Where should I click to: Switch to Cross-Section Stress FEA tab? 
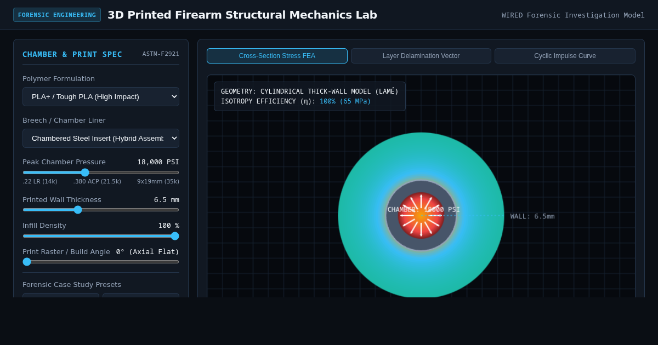click(x=277, y=56)
